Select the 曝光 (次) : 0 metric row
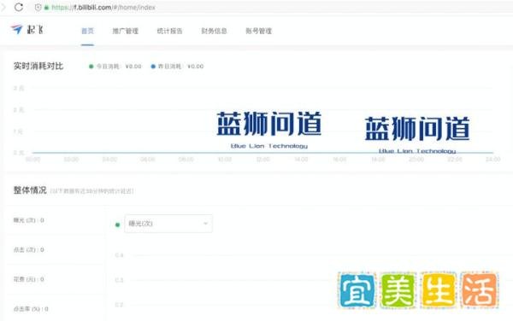 55,220
